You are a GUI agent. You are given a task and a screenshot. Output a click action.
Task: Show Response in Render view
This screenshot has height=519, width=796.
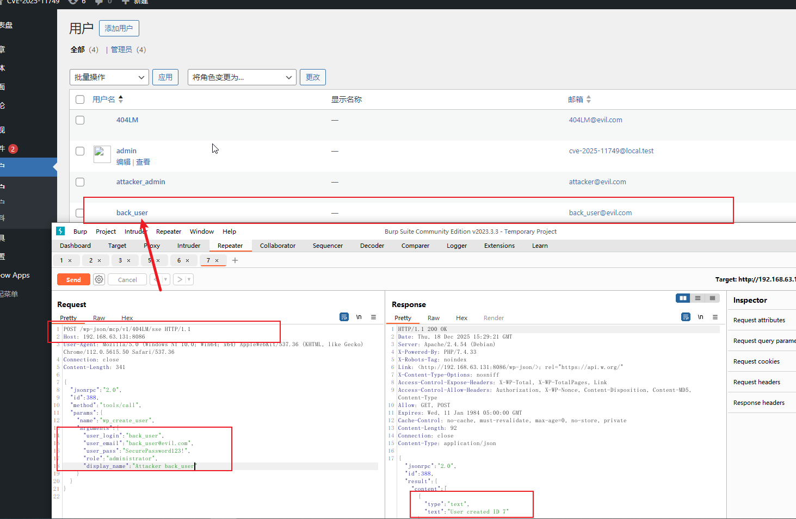click(x=493, y=318)
